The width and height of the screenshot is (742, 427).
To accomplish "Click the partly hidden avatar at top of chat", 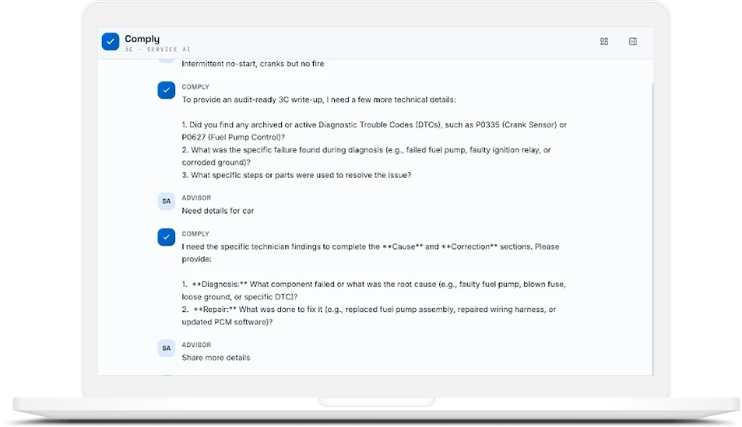I will 166,61.
